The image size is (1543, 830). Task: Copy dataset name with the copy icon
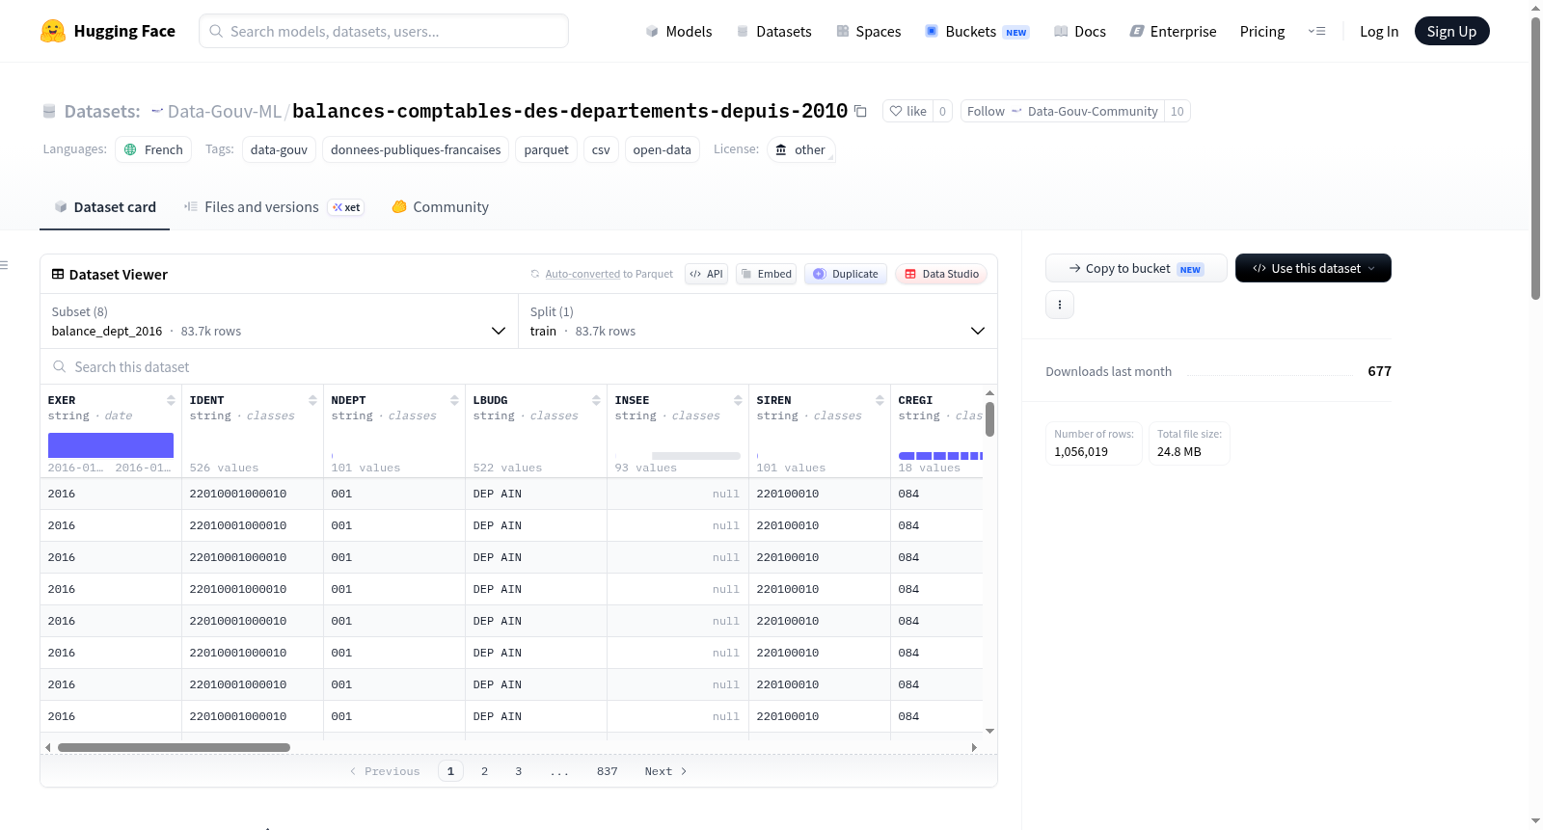[x=860, y=112]
